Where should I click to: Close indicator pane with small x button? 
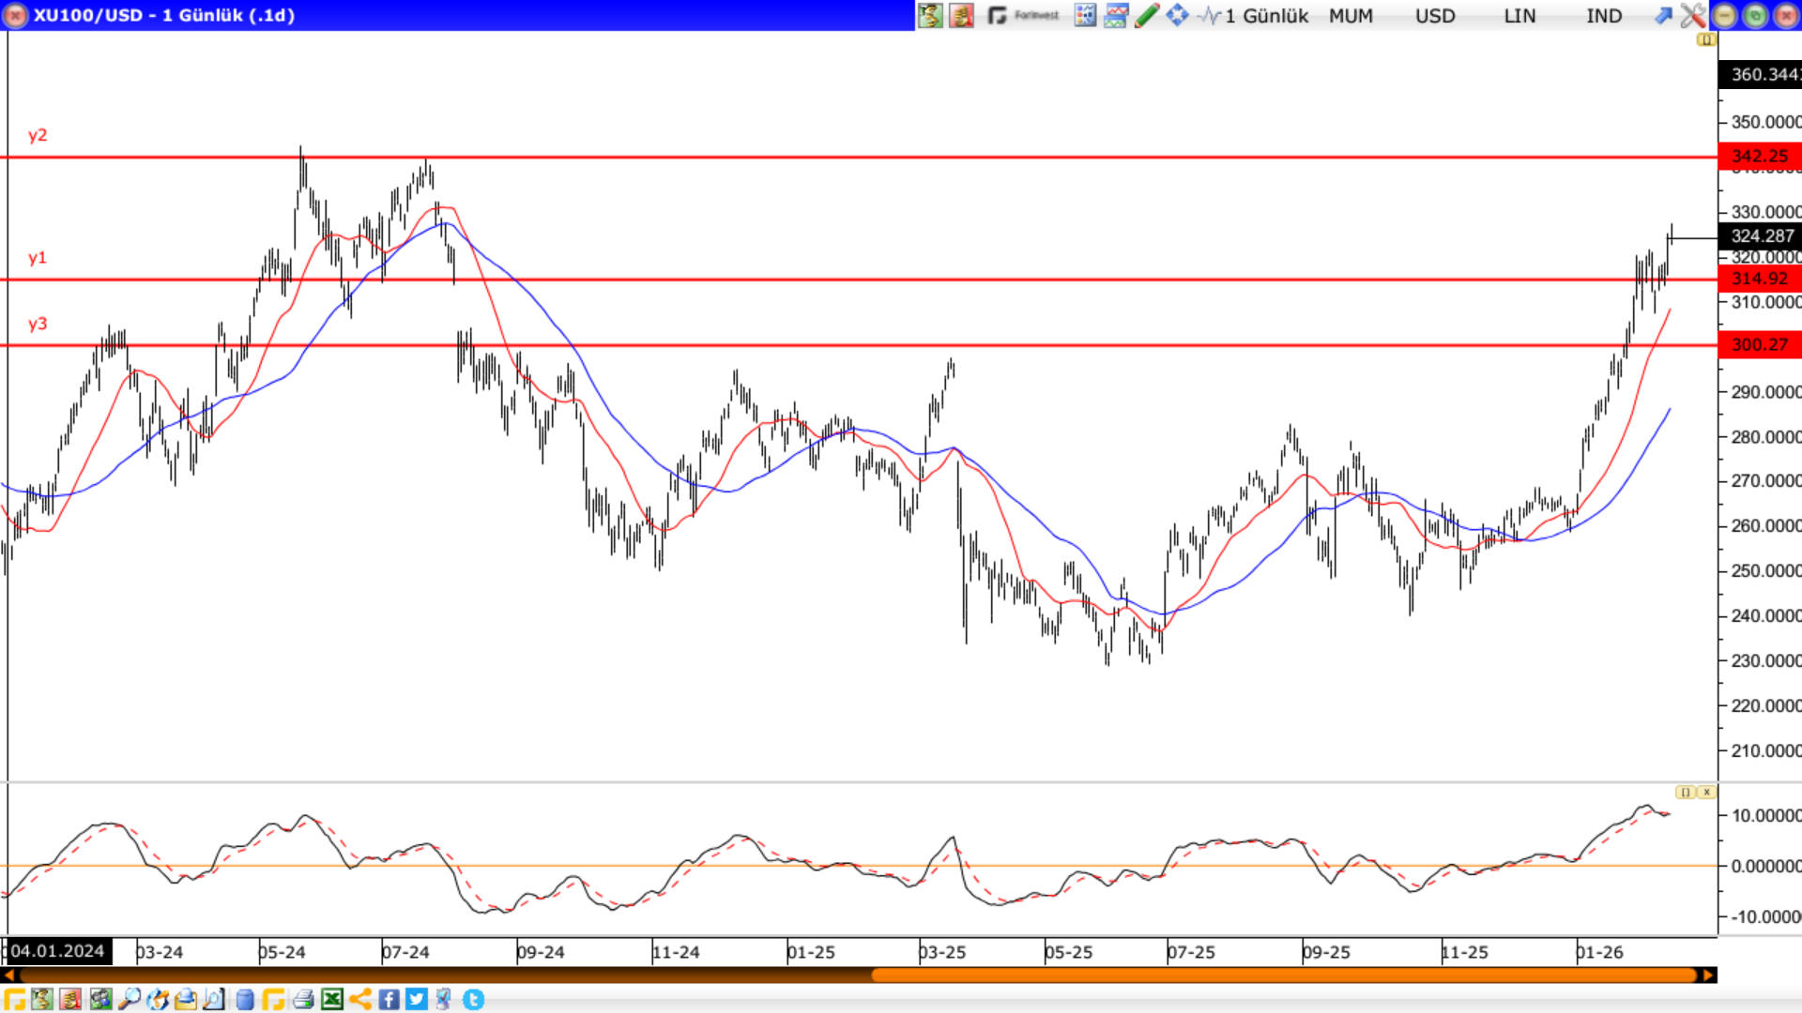pyautogui.click(x=1707, y=793)
